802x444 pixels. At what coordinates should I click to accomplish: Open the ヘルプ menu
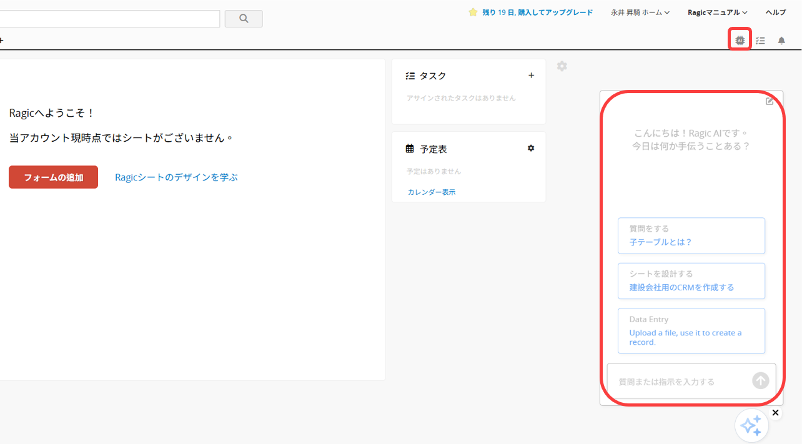(776, 12)
